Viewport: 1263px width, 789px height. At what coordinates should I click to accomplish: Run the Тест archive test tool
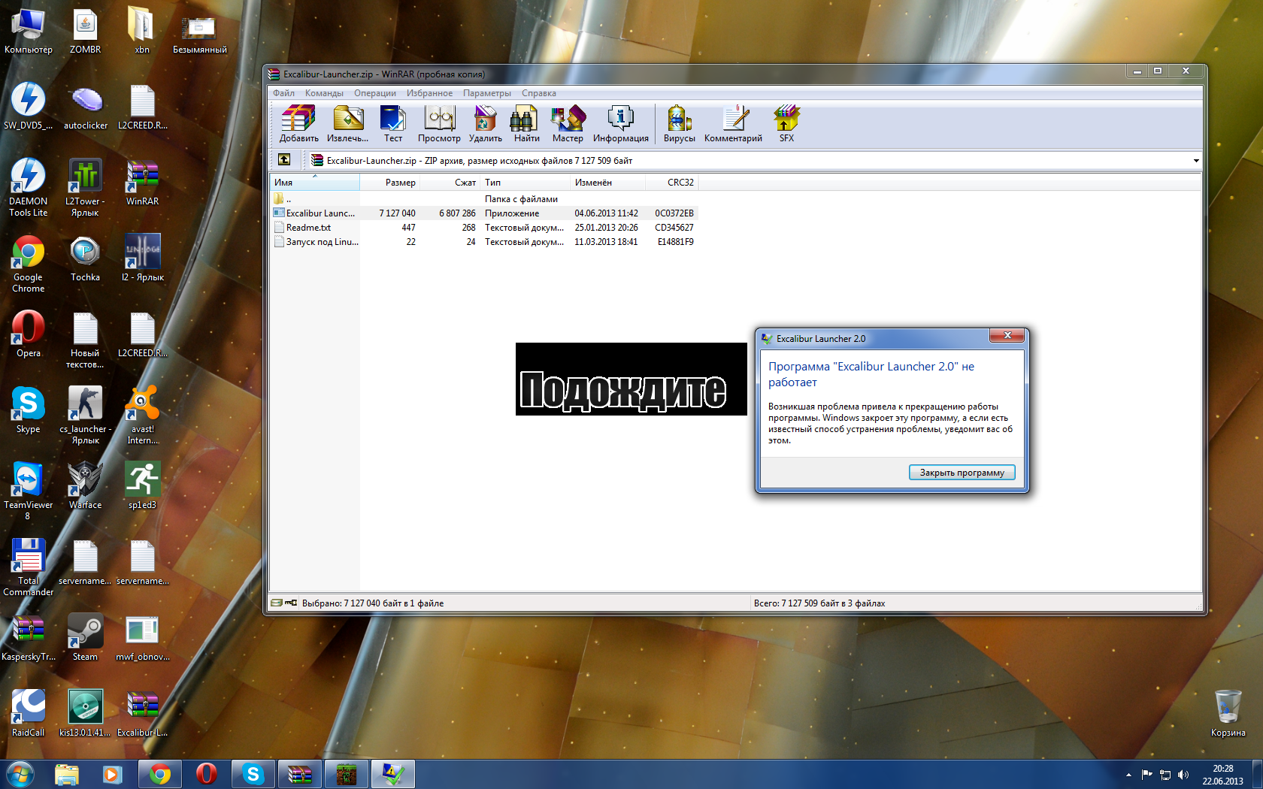(393, 124)
